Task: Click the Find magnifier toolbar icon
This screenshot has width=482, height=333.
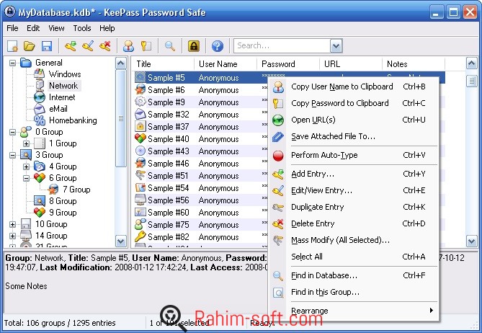Action: point(170,46)
